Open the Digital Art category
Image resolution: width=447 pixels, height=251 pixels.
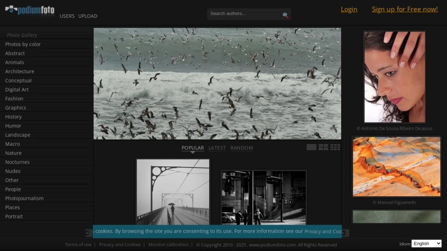point(46,90)
